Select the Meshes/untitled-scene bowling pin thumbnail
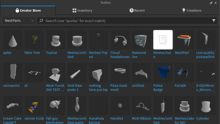Viewport: 220px width, 124px height. (77, 105)
